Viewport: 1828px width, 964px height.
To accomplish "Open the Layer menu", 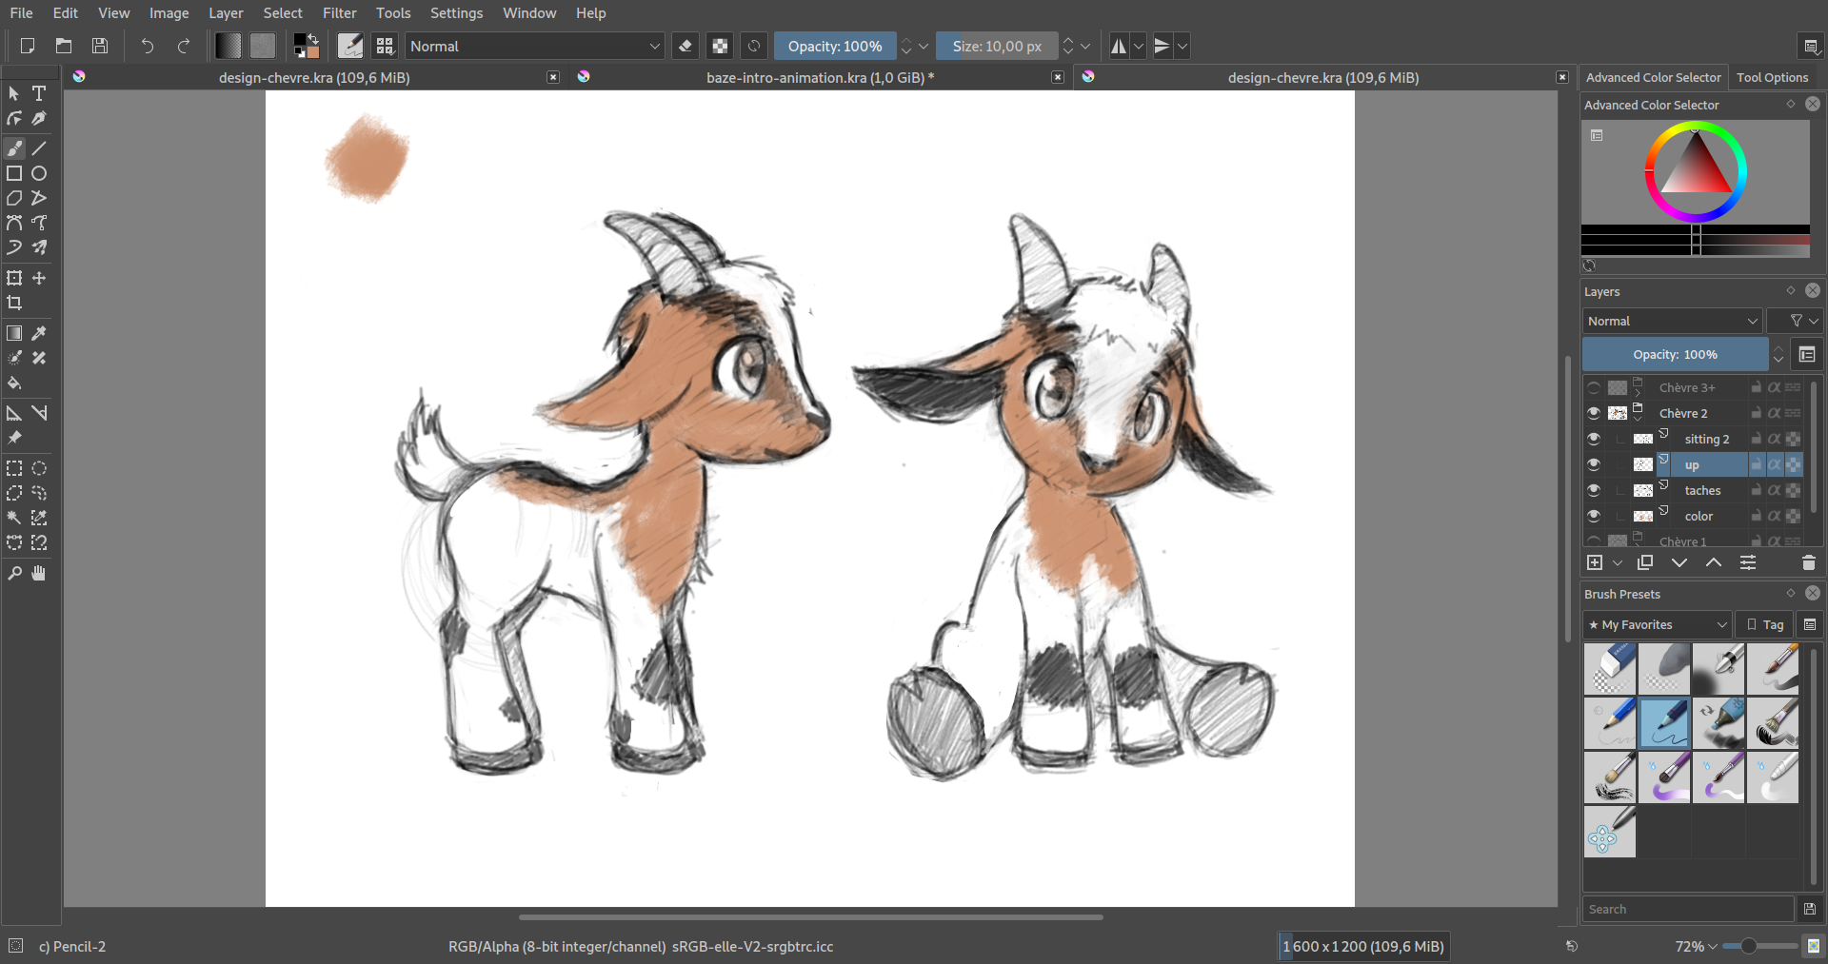I will click(x=226, y=13).
